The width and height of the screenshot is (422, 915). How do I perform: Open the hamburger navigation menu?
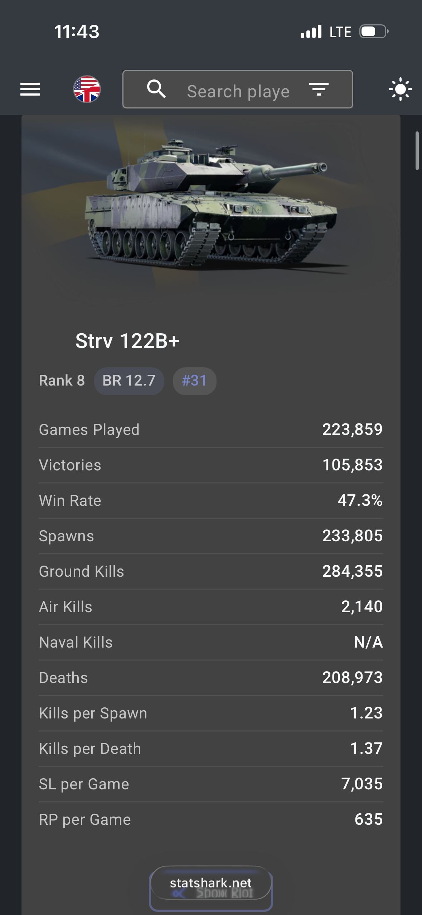(x=30, y=89)
